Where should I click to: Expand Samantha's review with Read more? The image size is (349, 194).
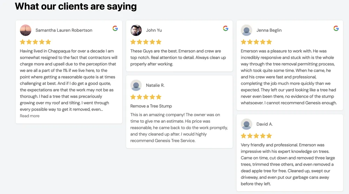point(30,116)
